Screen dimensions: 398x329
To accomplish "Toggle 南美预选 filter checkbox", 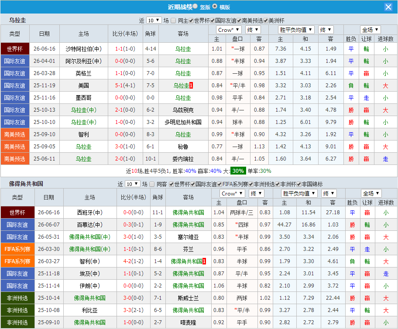I will point(239,21).
